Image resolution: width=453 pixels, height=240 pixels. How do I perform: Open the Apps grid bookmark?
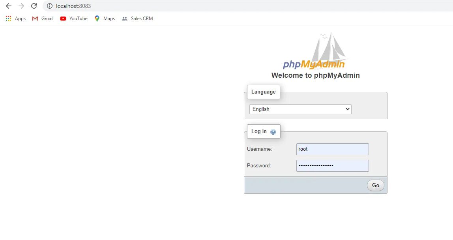click(16, 19)
